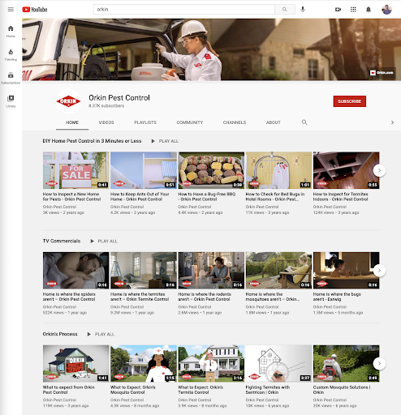This screenshot has width=401, height=415.
Task: Click title Fighting Termites with Sentricon
Action: tap(268, 390)
